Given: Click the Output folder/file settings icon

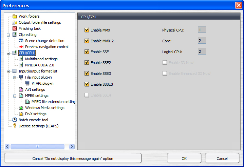Looking at the screenshot, I should point(15,22).
